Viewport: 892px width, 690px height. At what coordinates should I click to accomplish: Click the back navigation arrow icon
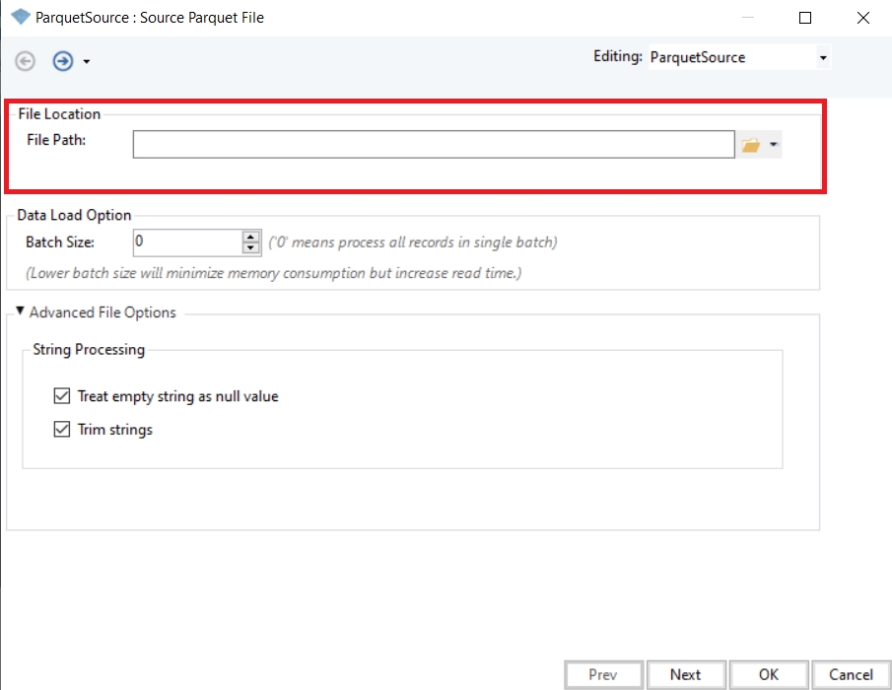click(25, 61)
